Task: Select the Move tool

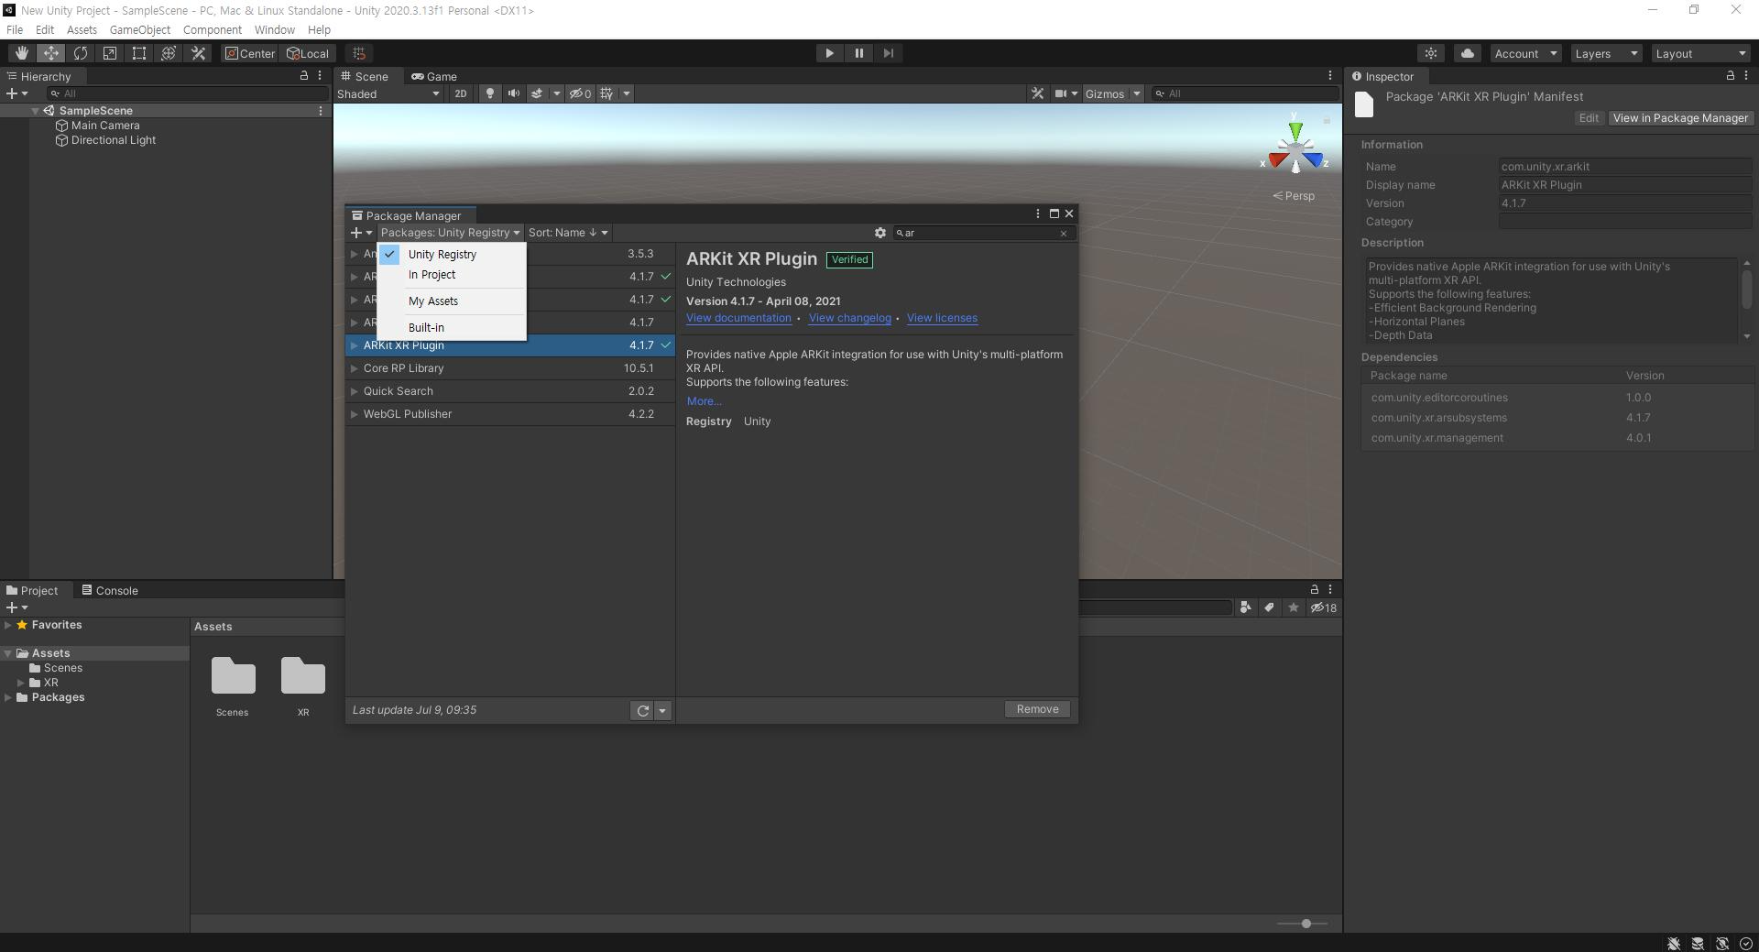Action: (50, 53)
